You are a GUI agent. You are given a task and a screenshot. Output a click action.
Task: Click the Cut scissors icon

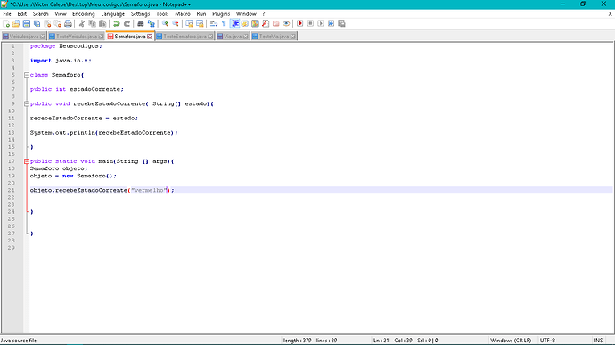pos(82,23)
